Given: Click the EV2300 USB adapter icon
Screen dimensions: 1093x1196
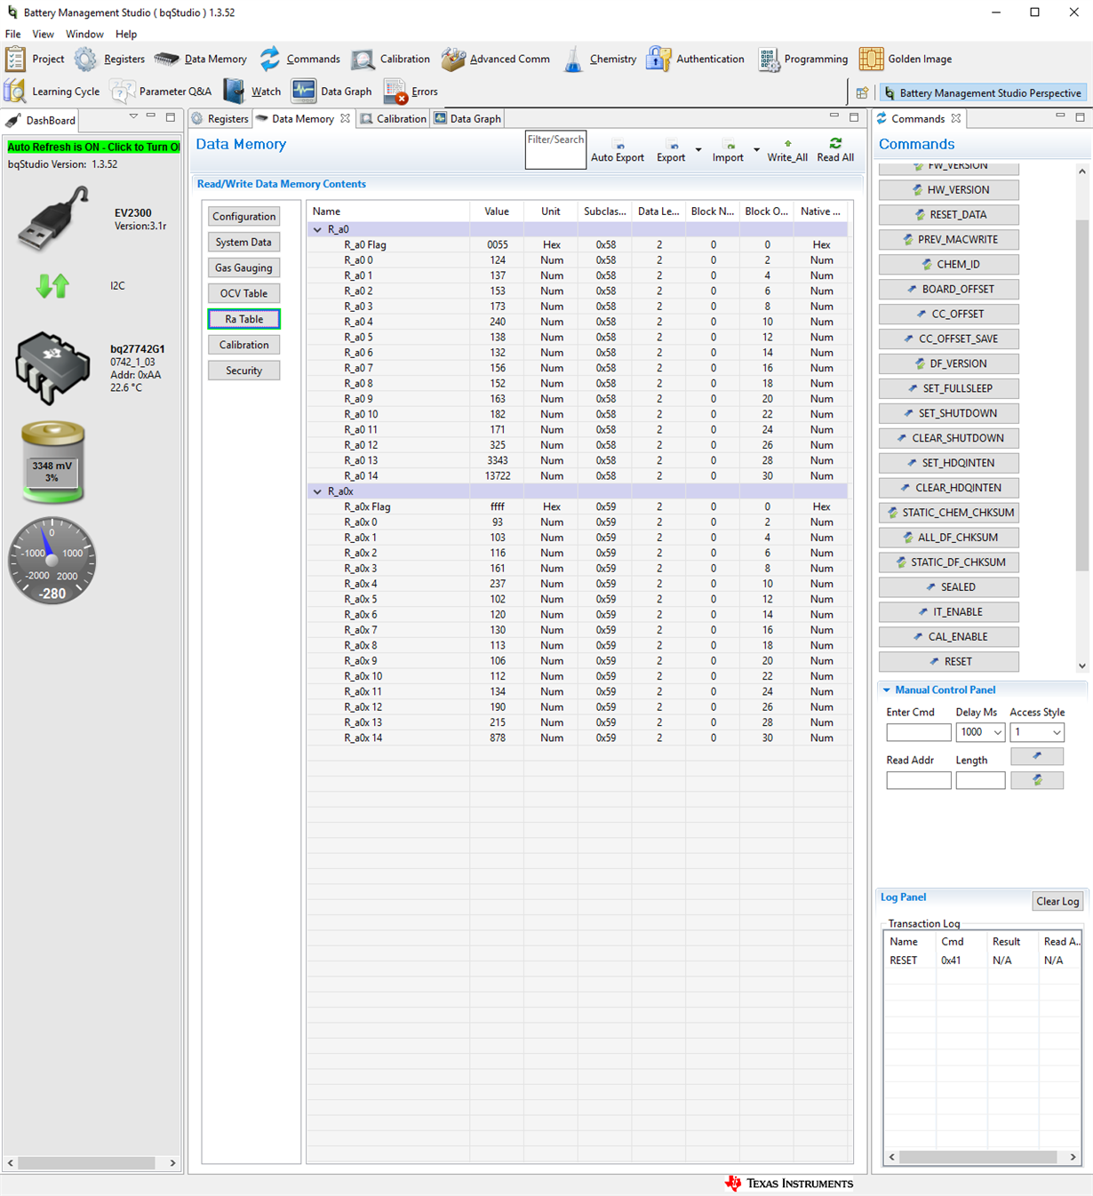Looking at the screenshot, I should (53, 219).
